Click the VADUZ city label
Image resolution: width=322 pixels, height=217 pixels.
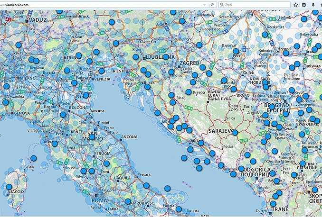(38, 20)
